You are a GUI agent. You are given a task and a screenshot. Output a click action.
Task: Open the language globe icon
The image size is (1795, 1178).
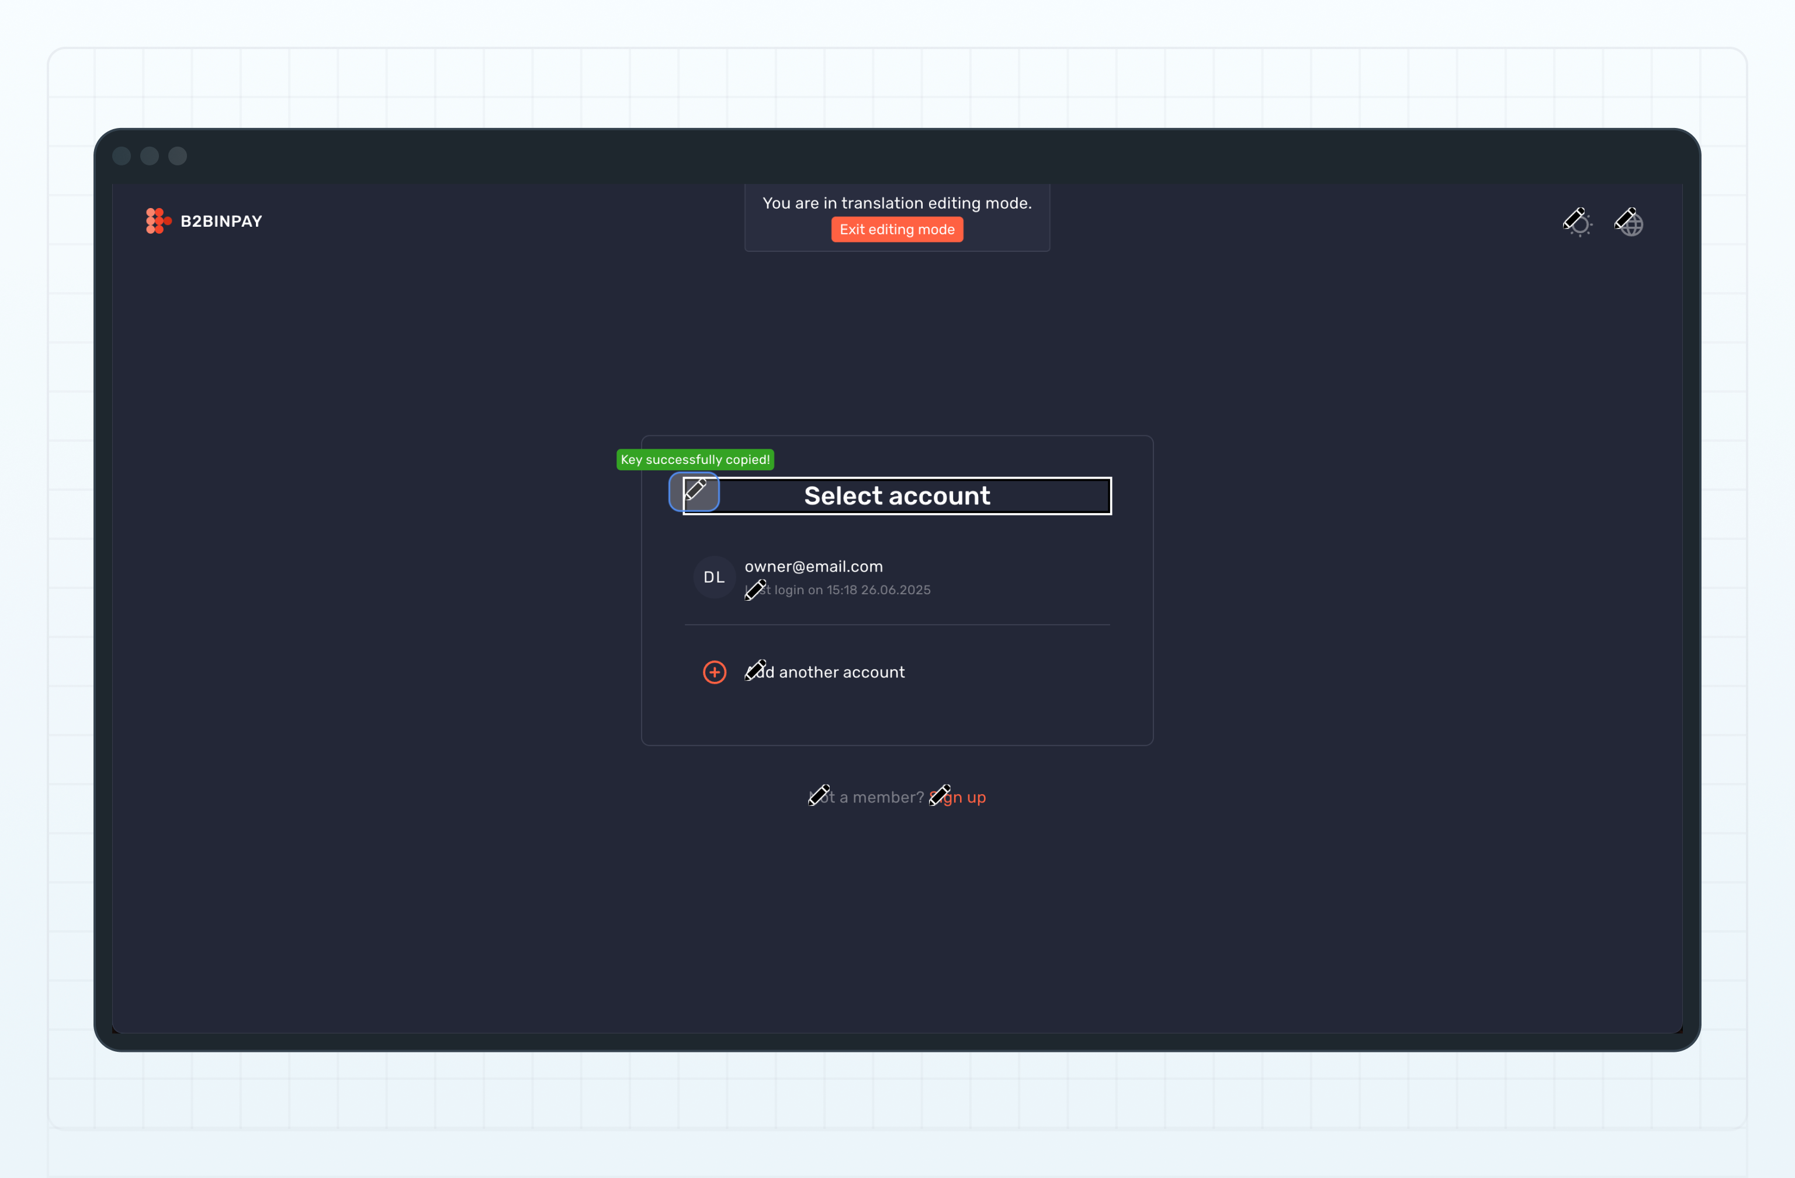(x=1633, y=226)
